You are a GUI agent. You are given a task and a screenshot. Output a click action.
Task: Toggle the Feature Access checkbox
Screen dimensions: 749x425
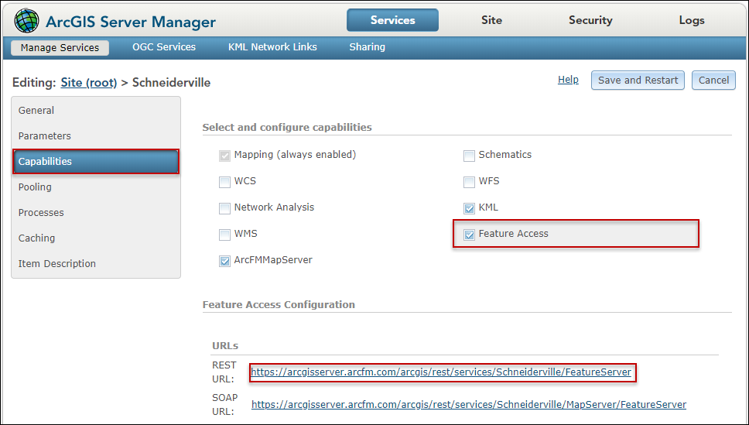469,235
